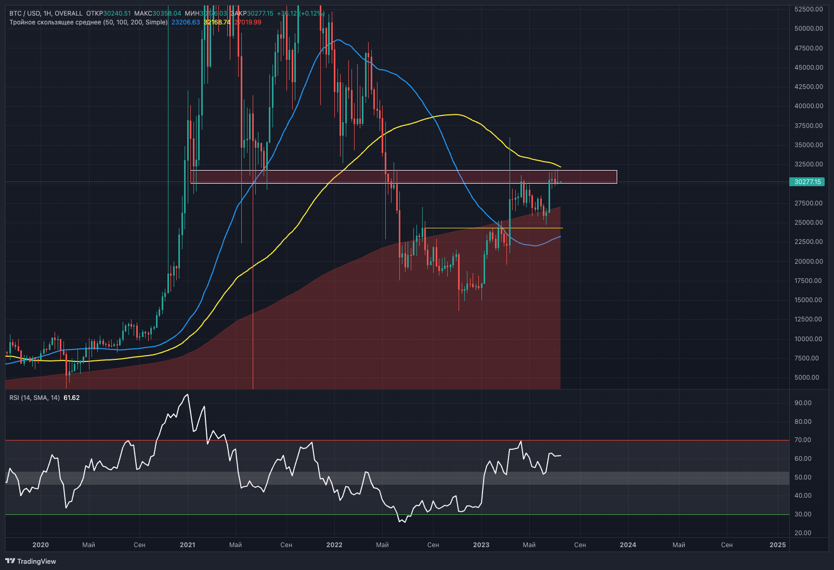The width and height of the screenshot is (834, 570).
Task: Select the RSI (14, SMA, 14) legend
Action: click(34, 398)
